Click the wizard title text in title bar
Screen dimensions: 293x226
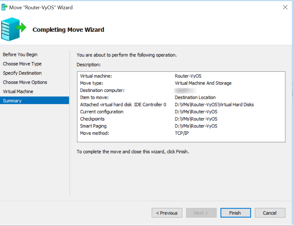(x=41, y=8)
